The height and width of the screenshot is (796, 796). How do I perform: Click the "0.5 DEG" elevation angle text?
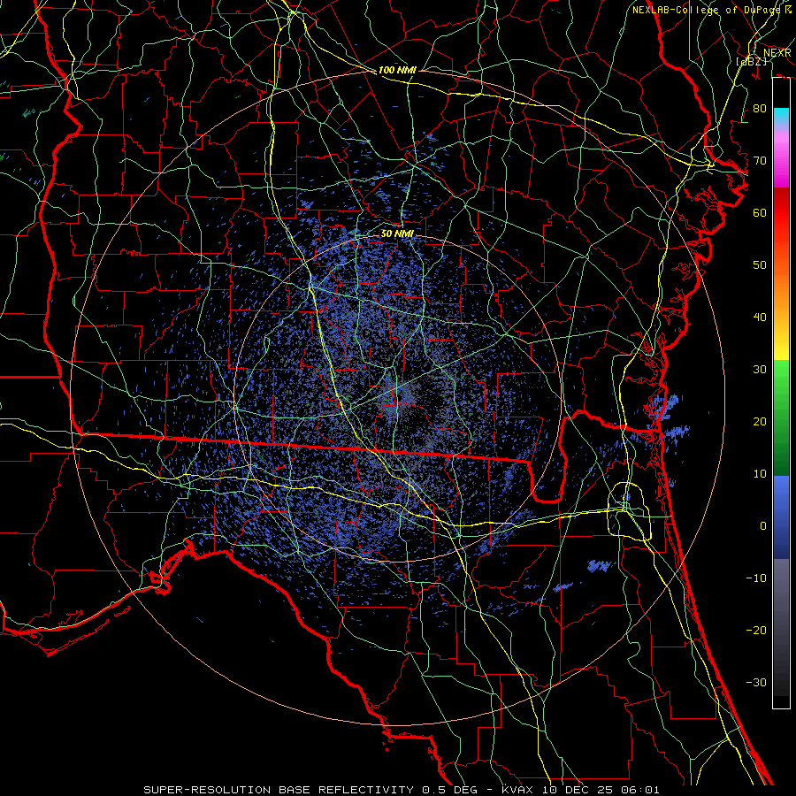pos(449,790)
